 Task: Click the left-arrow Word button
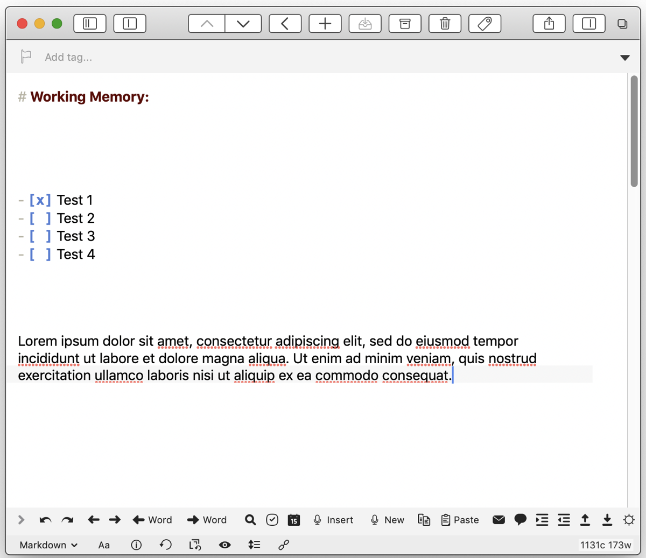click(152, 520)
